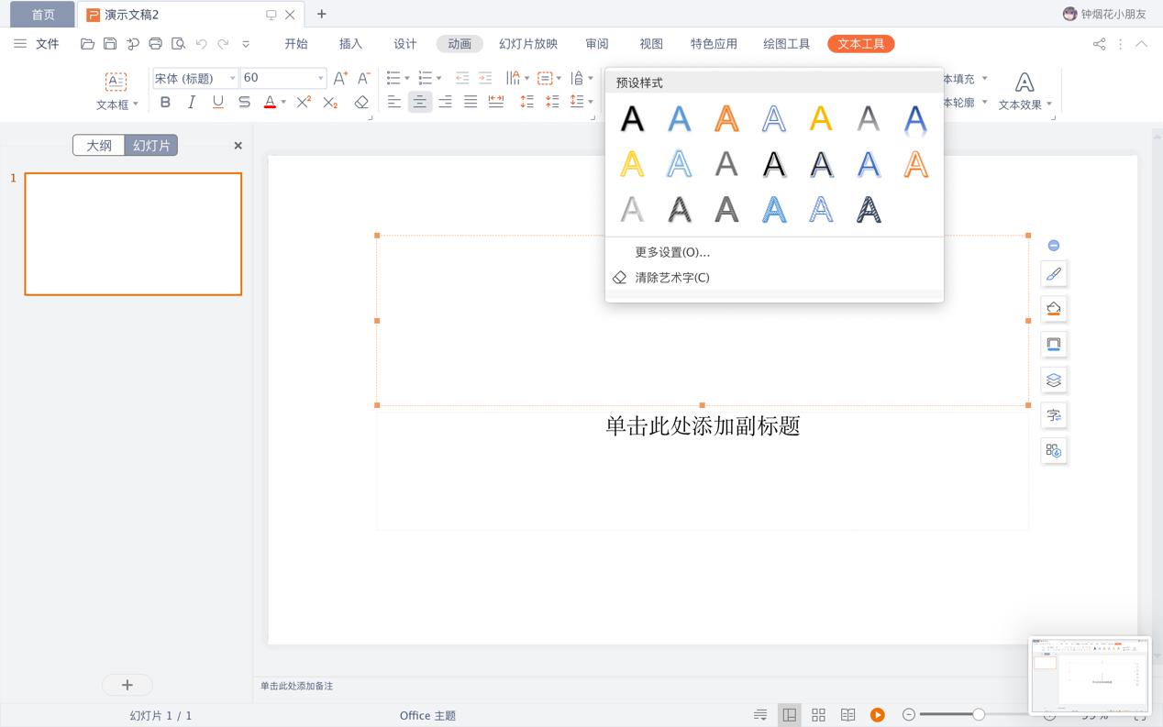The image size is (1163, 727).
Task: Open the font color swatch dropdown
Action: tap(282, 103)
